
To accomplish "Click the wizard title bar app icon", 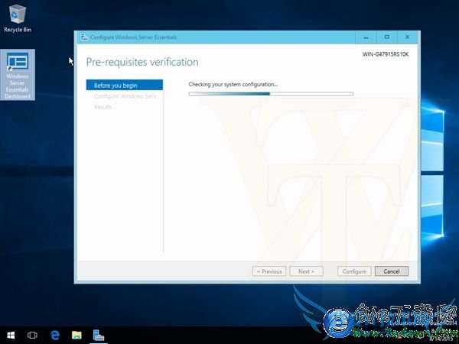I will click(x=84, y=37).
